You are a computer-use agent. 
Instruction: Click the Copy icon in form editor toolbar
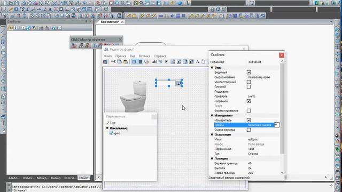click(119, 62)
